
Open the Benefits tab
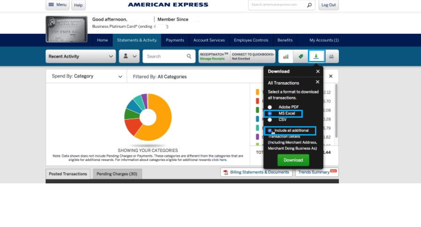point(285,40)
